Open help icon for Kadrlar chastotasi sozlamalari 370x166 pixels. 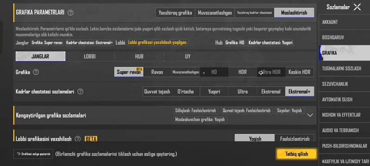80,91
